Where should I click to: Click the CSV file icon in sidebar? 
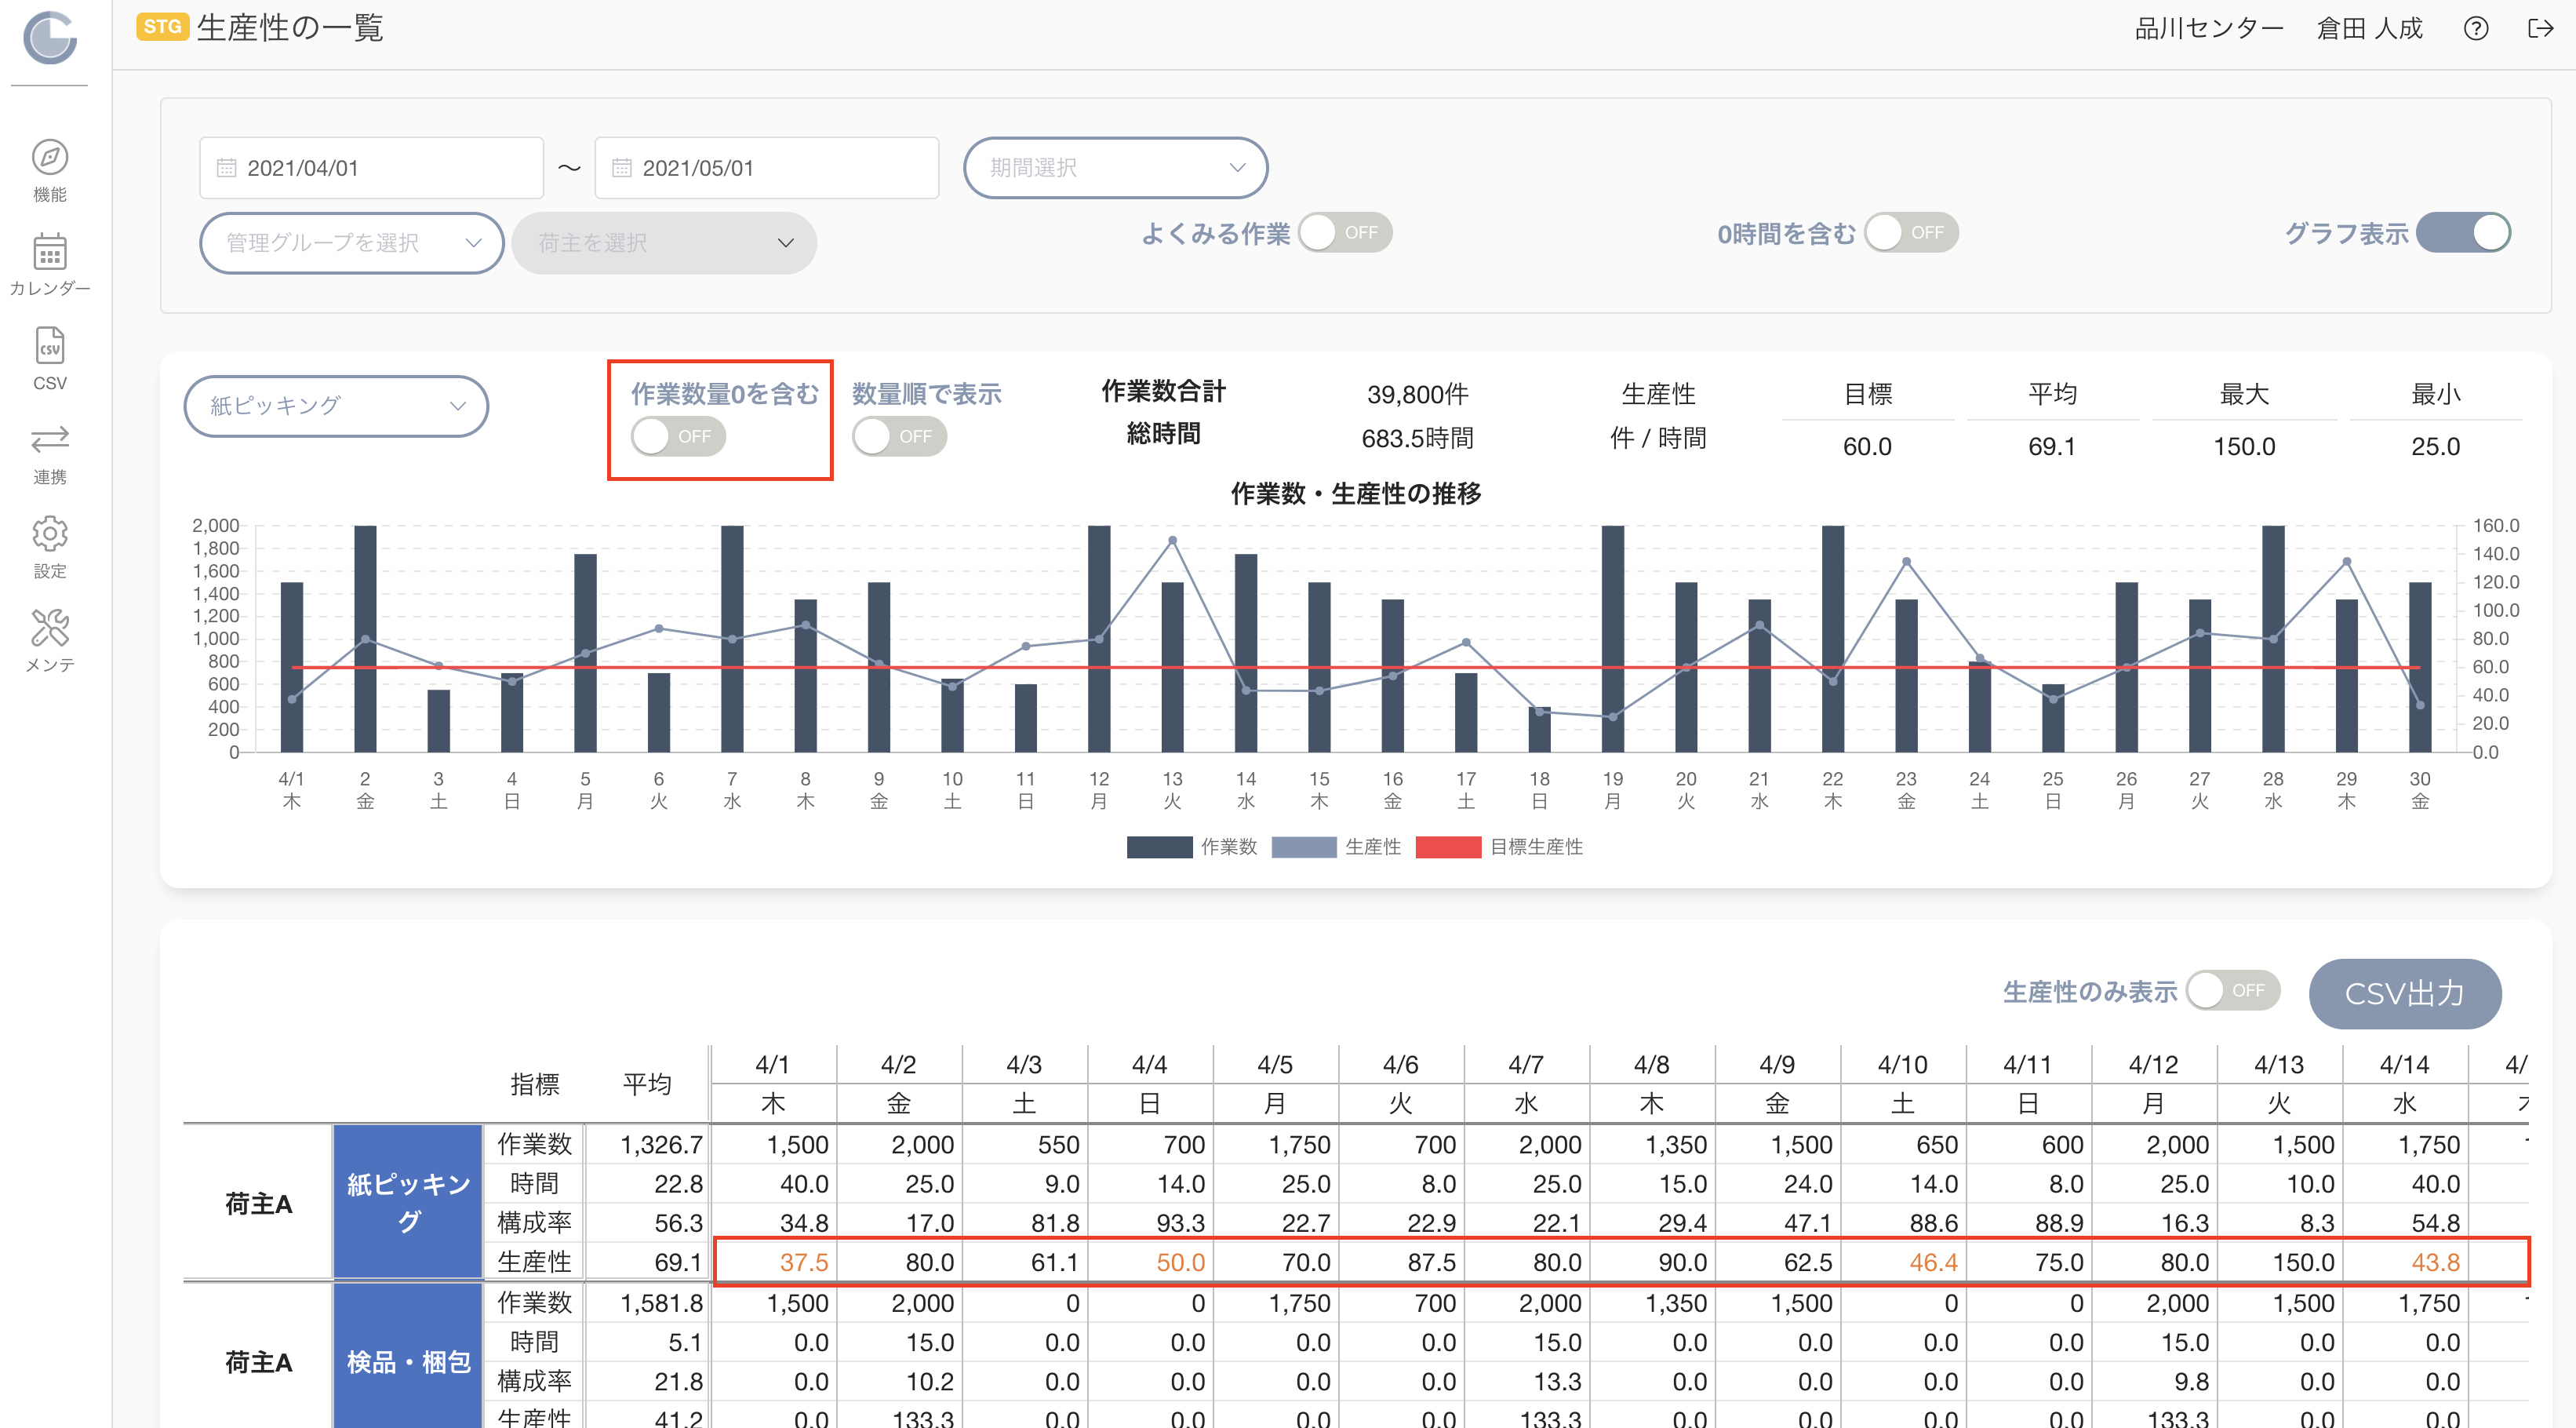click(x=49, y=346)
